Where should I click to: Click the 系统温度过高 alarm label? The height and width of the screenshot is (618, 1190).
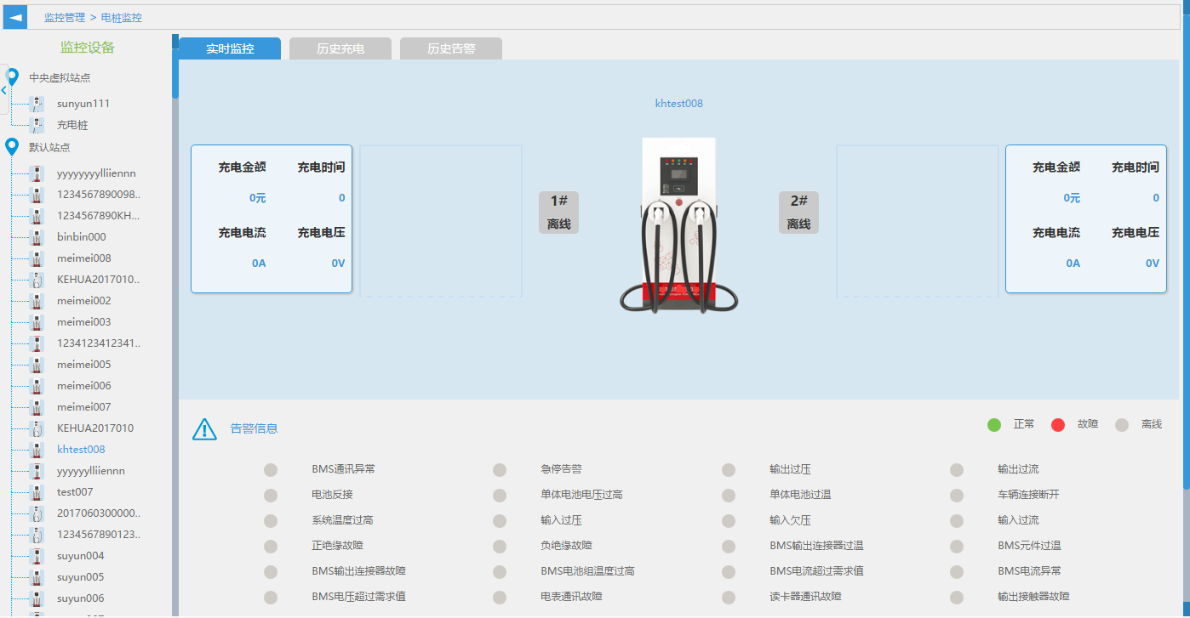[342, 520]
